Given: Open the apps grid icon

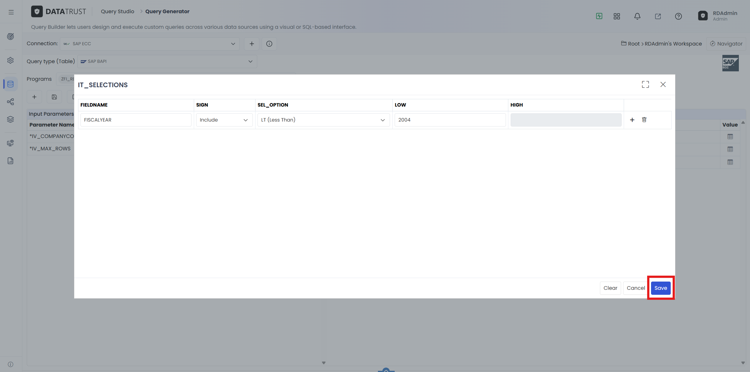Looking at the screenshot, I should coord(617,16).
